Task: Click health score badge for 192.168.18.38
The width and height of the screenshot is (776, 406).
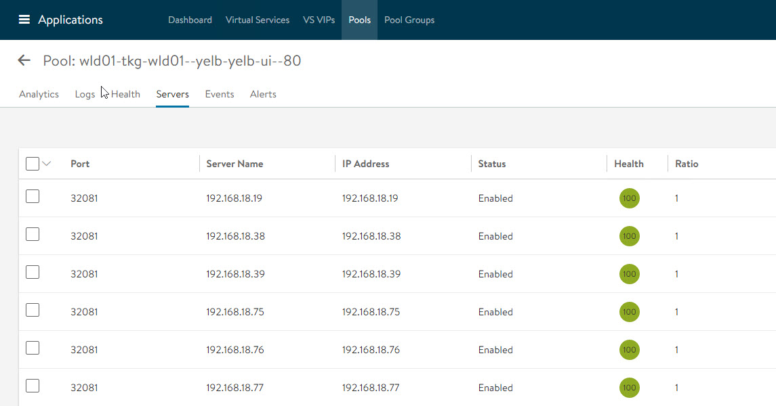Action: 629,236
